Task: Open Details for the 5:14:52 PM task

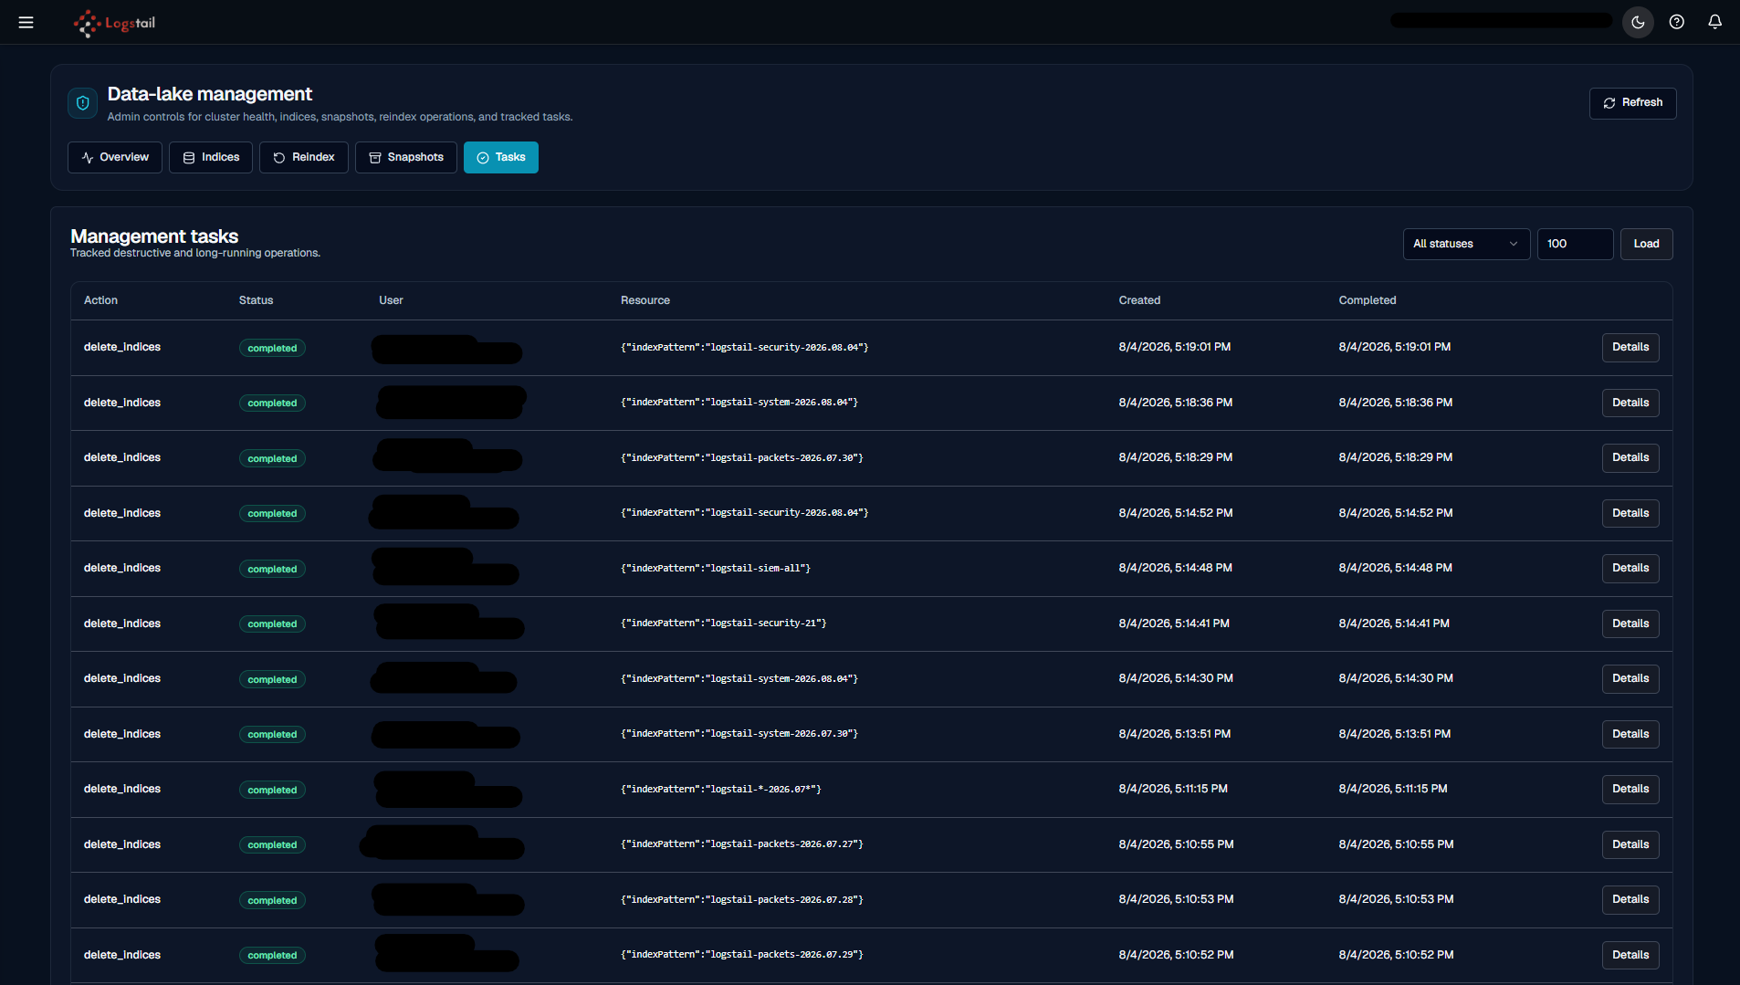Action: click(1630, 513)
